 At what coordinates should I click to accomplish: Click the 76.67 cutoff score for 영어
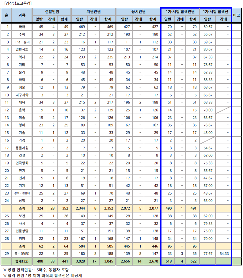click(x=208, y=125)
